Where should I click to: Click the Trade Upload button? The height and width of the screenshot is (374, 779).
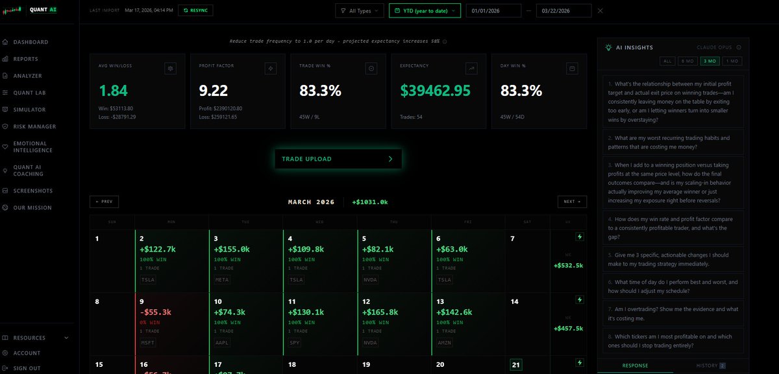[338, 159]
